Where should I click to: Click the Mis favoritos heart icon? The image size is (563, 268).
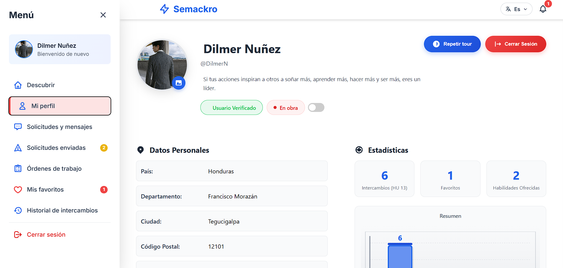pyautogui.click(x=18, y=190)
